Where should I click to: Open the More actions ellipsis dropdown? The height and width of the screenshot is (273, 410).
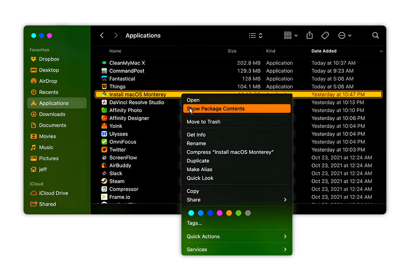point(345,36)
